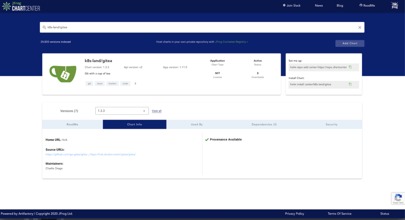Click Join Slack in the header
Viewport: 405px width, 220px height.
click(291, 6)
